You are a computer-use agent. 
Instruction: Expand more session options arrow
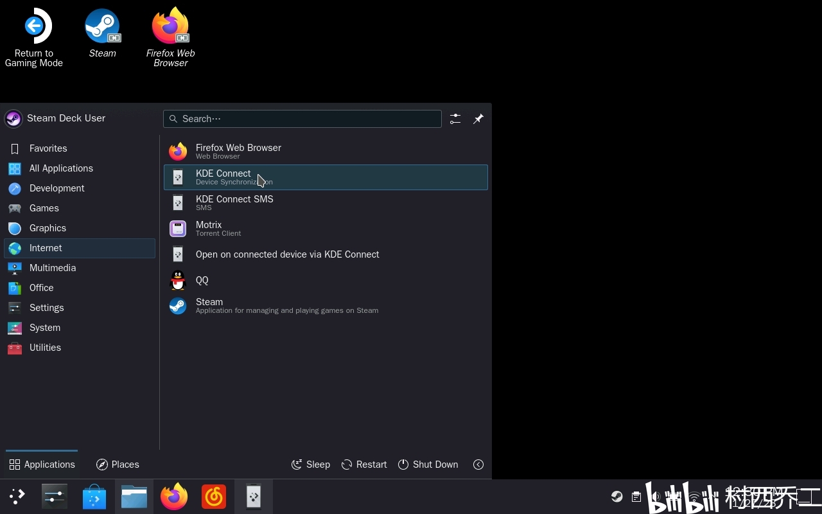(478, 465)
